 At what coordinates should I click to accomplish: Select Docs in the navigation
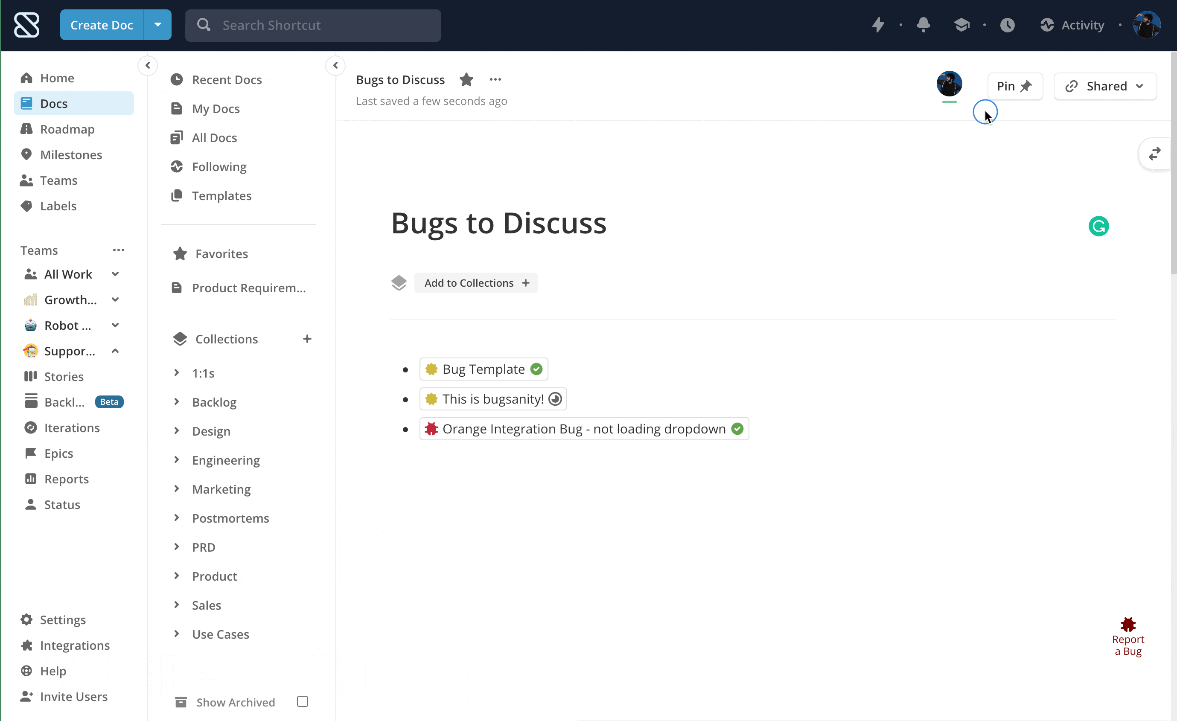click(x=74, y=104)
